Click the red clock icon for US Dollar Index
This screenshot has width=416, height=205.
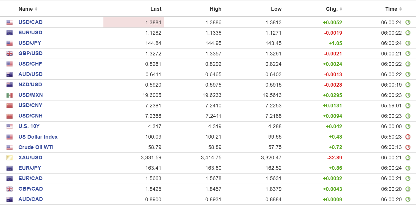(408, 137)
